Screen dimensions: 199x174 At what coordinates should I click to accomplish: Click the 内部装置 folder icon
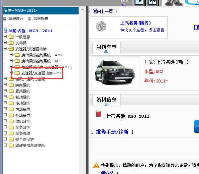click(11, 109)
